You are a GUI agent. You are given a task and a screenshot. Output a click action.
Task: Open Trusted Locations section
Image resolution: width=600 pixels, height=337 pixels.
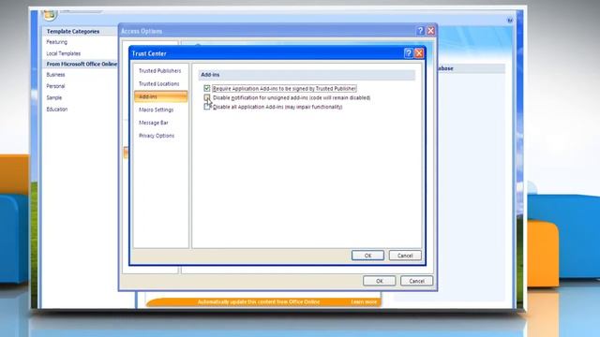159,83
